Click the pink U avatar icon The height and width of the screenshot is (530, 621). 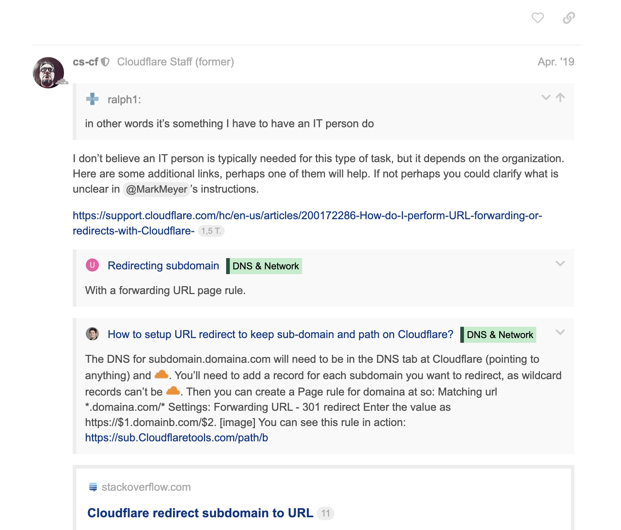coord(92,265)
